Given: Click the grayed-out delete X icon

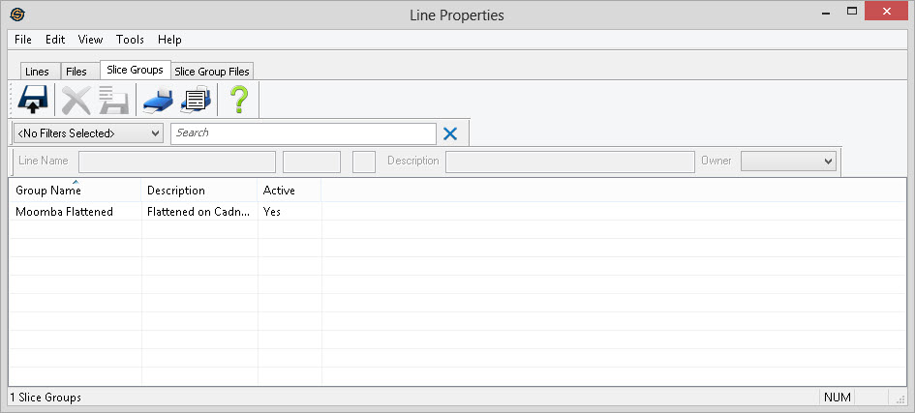Looking at the screenshot, I should [x=76, y=100].
